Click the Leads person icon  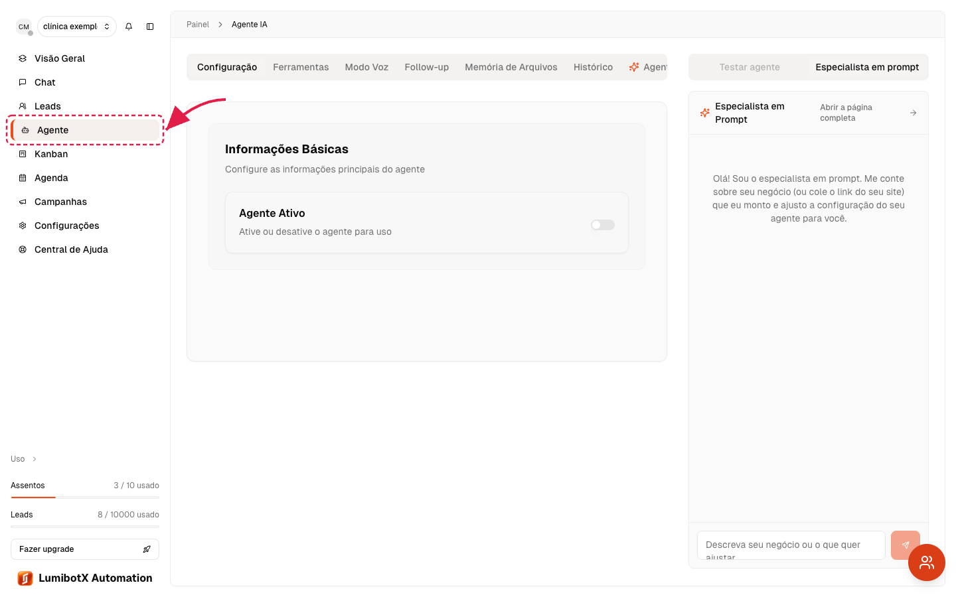(23, 106)
